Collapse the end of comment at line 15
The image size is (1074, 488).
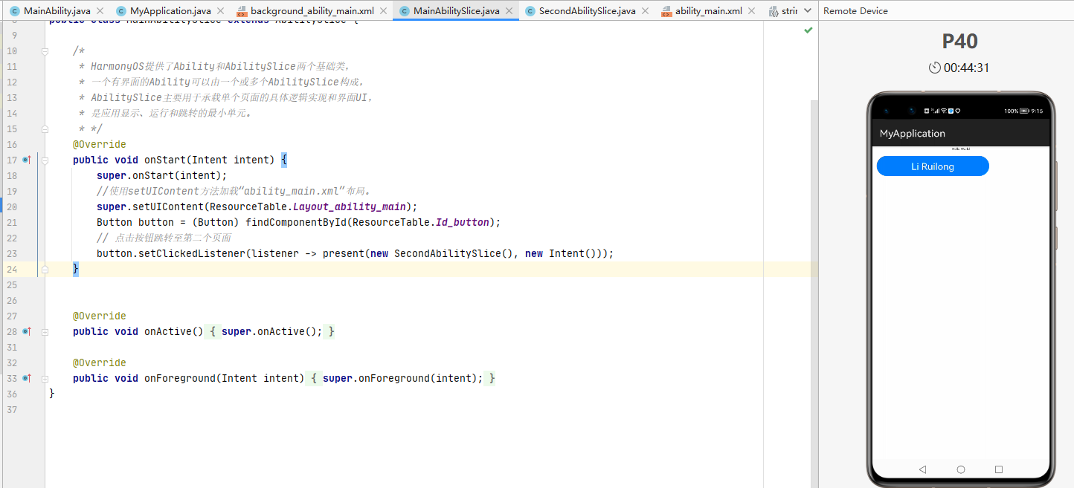(45, 128)
